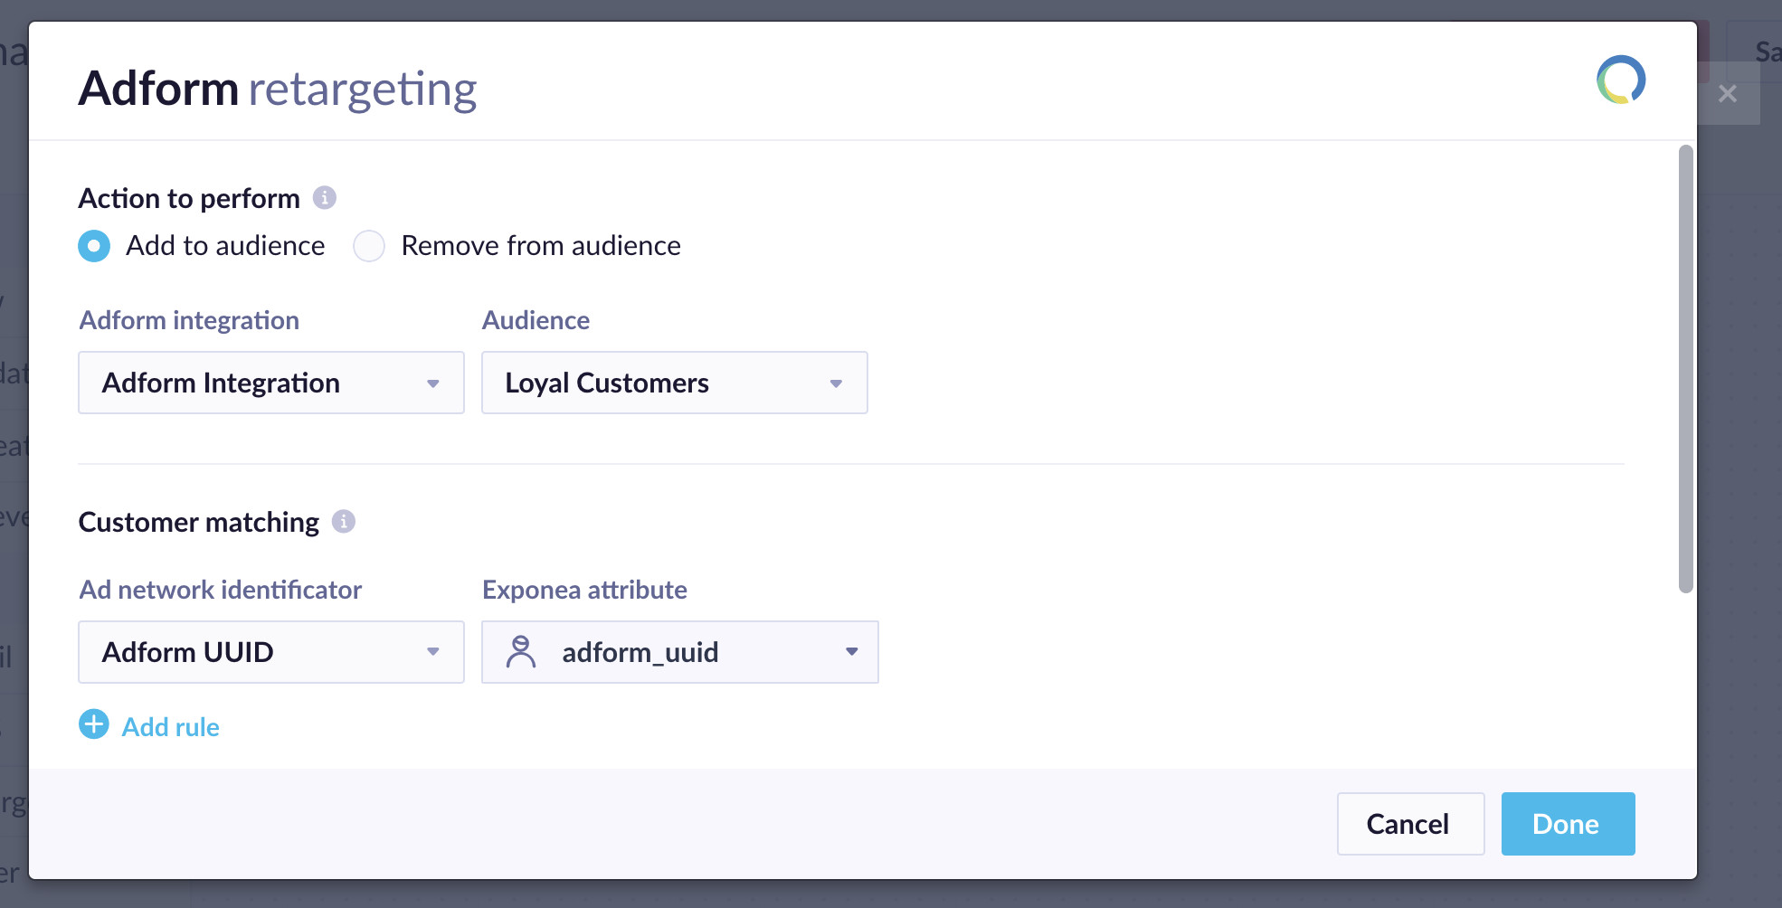Select the Remove from audience radio button

tap(369, 246)
